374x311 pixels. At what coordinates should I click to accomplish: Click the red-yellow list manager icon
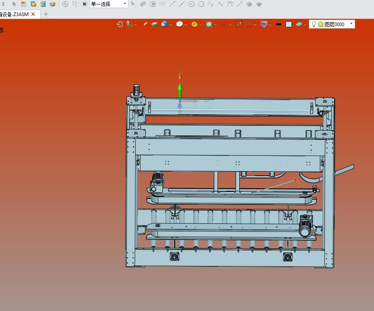(24, 4)
